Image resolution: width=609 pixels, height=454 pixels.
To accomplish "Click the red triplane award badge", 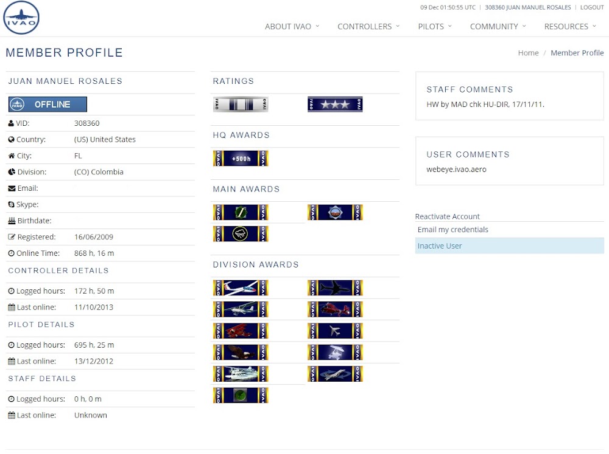I will [x=241, y=331].
